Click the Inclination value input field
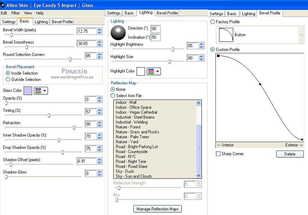The image size is (308, 215). point(155,37)
